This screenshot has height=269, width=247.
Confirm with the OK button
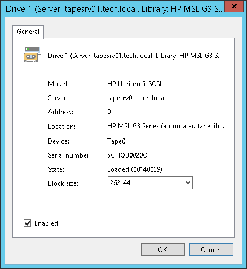(163, 249)
